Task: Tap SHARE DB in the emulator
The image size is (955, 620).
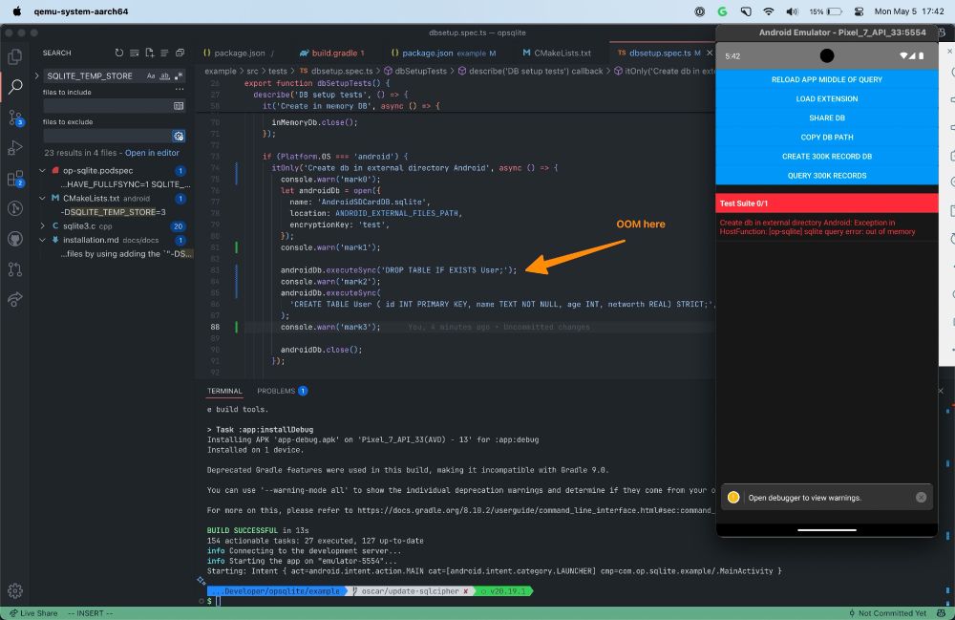Action: [826, 118]
